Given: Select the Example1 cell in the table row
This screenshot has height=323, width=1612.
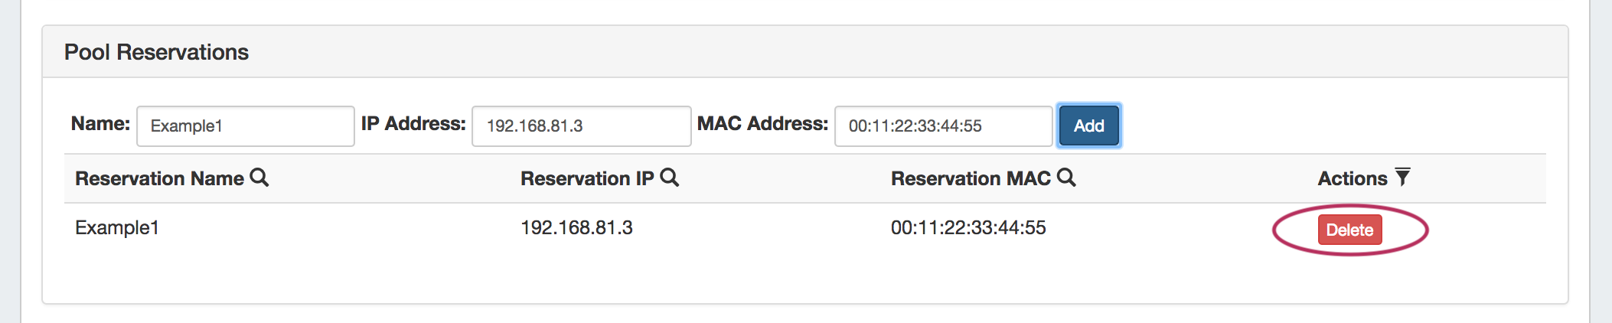Looking at the screenshot, I should click(x=117, y=227).
